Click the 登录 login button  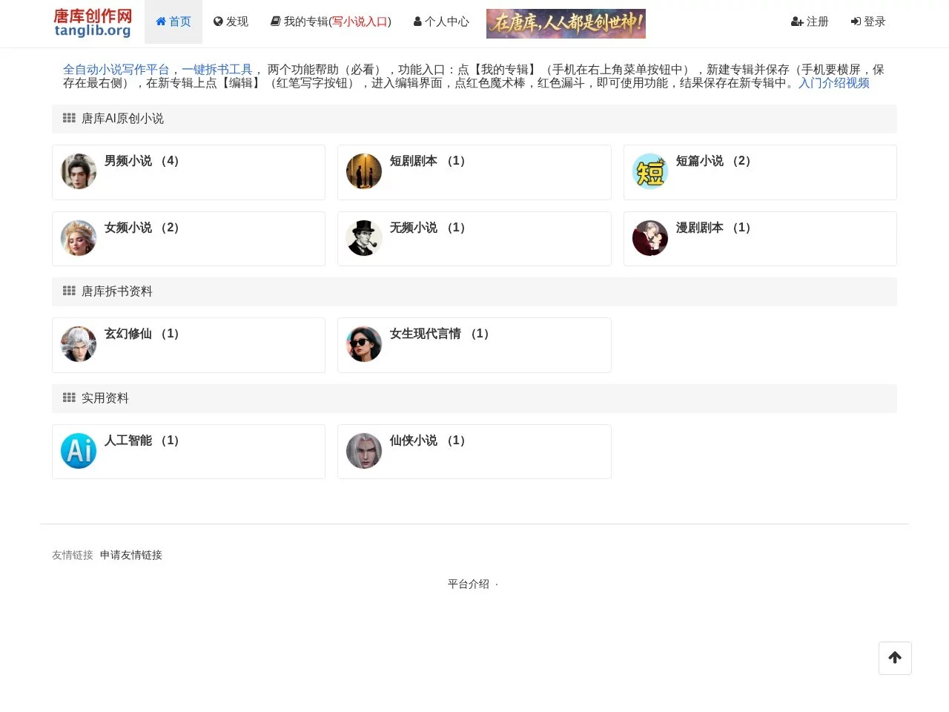click(867, 22)
